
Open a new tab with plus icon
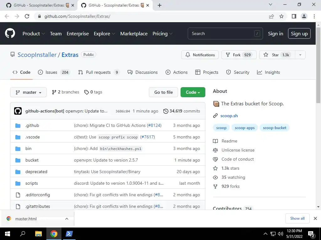(x=160, y=5)
